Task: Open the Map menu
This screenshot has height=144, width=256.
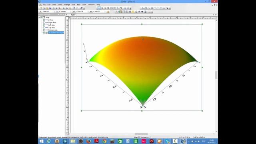Action: [x=79, y=5]
